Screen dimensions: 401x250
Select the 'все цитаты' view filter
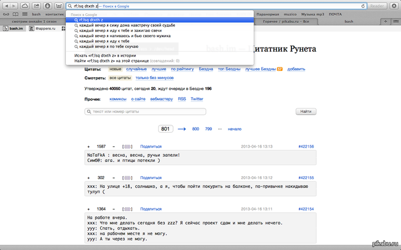(120, 77)
